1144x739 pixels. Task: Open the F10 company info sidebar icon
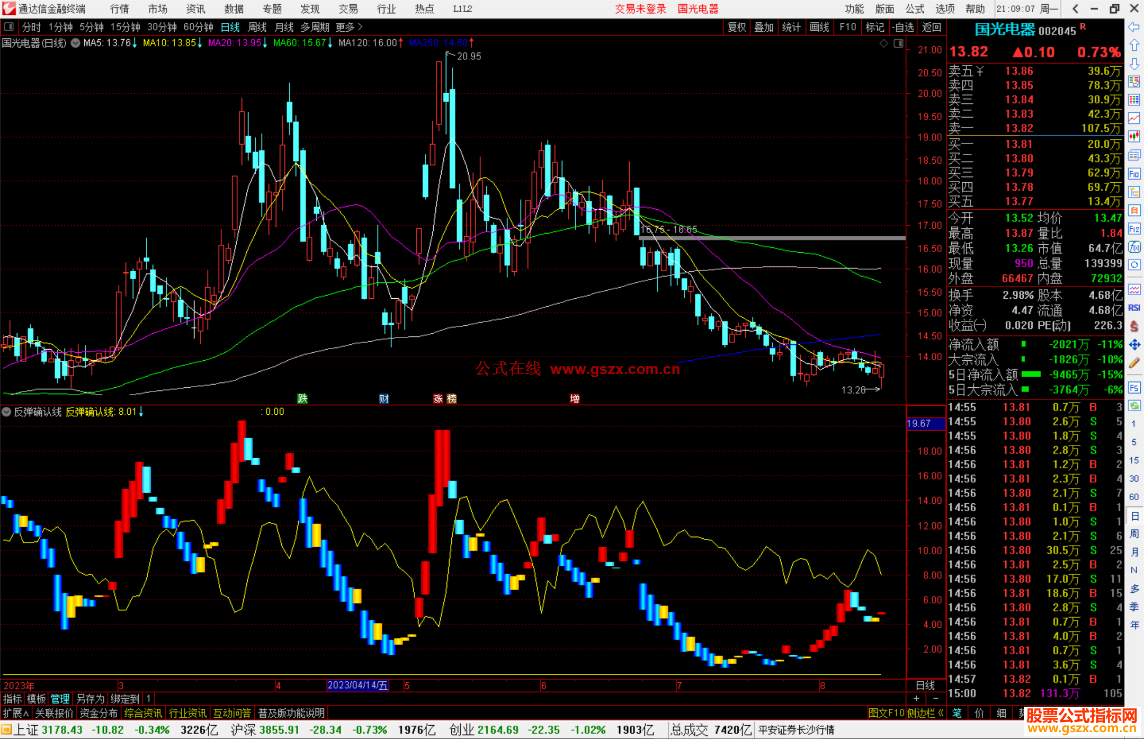click(x=1134, y=174)
